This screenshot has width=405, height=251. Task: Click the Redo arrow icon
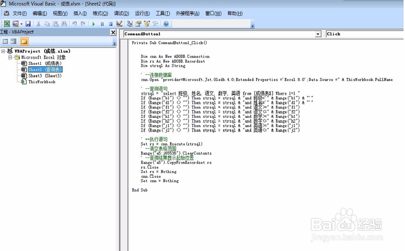(x=83, y=24)
